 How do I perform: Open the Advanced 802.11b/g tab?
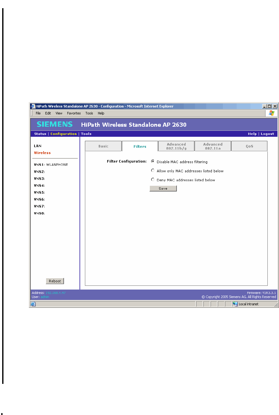(x=176, y=146)
